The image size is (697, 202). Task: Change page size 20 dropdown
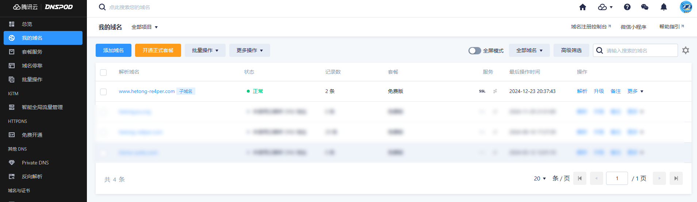540,178
